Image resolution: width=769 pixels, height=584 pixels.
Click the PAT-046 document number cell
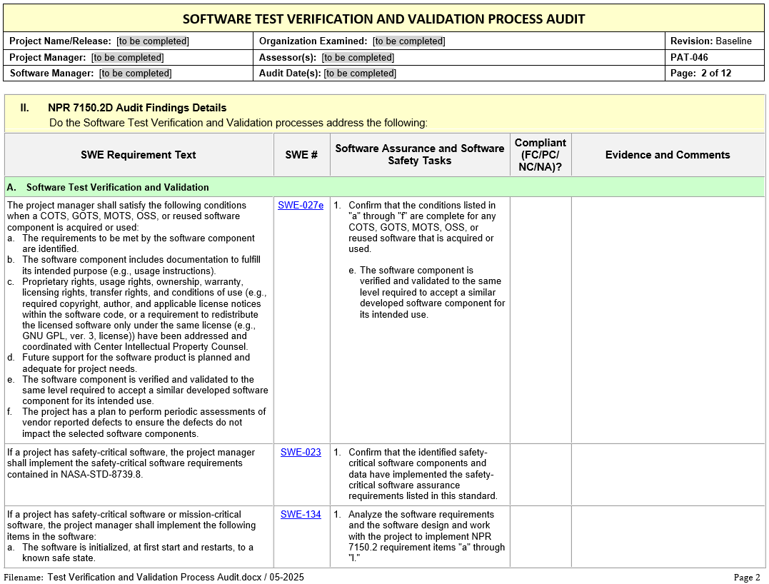(689, 58)
